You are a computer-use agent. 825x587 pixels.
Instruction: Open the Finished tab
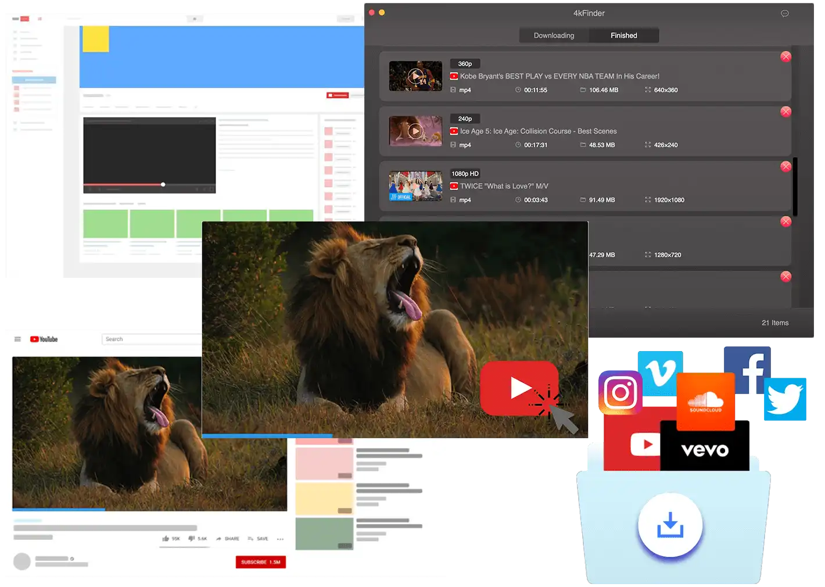click(x=623, y=35)
